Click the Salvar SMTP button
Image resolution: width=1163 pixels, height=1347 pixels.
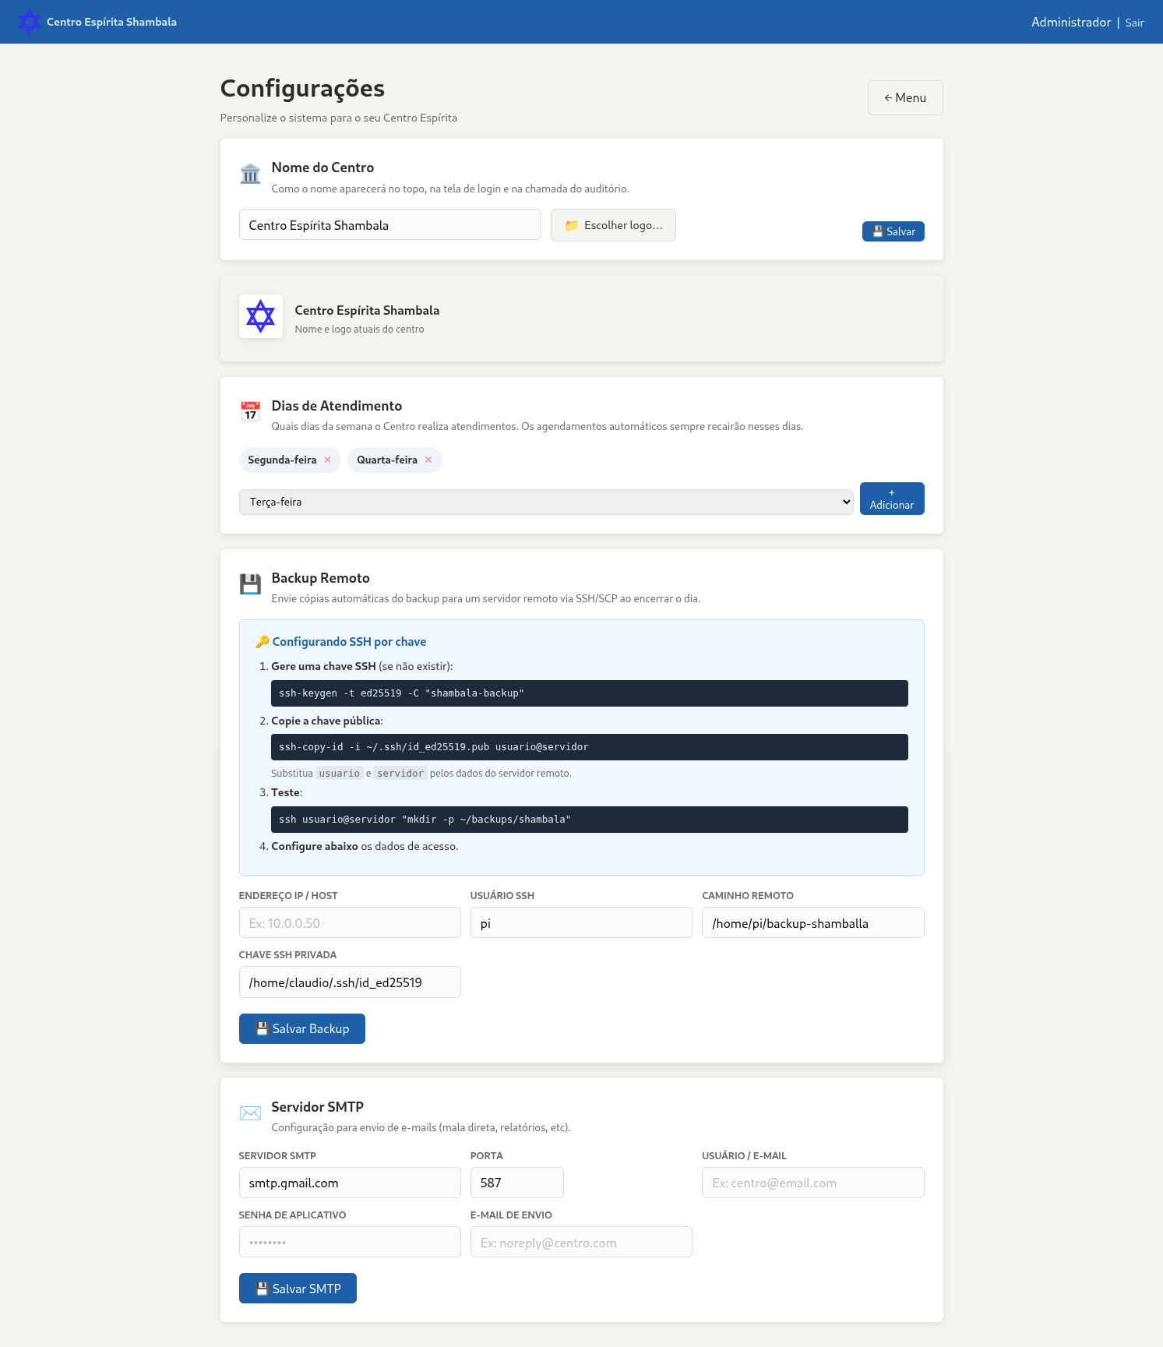[298, 1289]
